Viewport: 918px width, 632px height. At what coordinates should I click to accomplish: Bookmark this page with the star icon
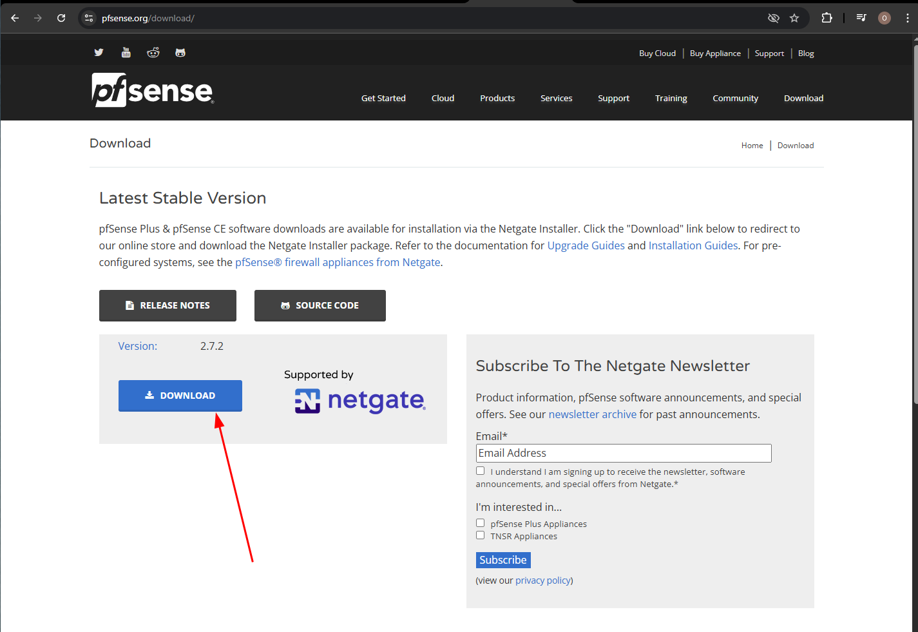[794, 18]
